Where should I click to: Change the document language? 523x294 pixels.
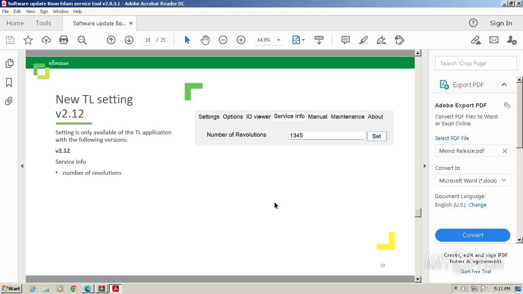(478, 205)
